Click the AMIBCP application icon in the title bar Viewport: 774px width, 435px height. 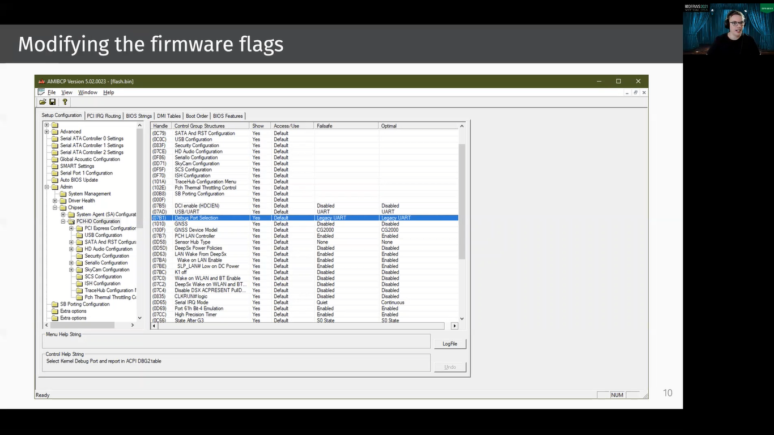point(41,81)
